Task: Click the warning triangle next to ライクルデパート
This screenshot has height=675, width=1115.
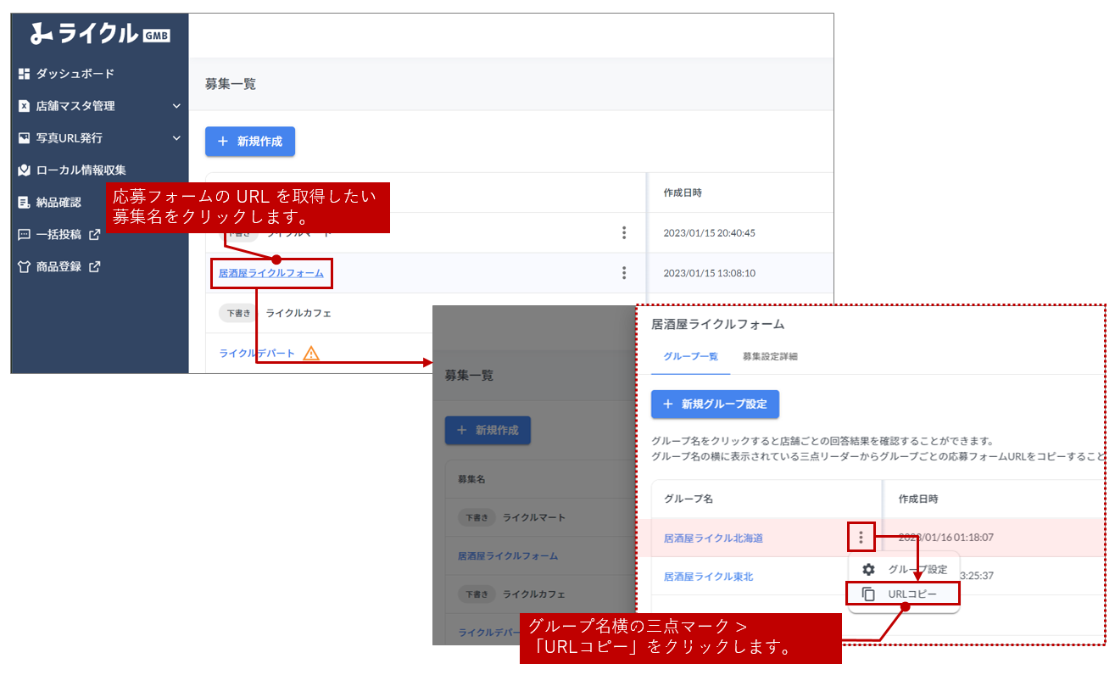Action: (311, 354)
